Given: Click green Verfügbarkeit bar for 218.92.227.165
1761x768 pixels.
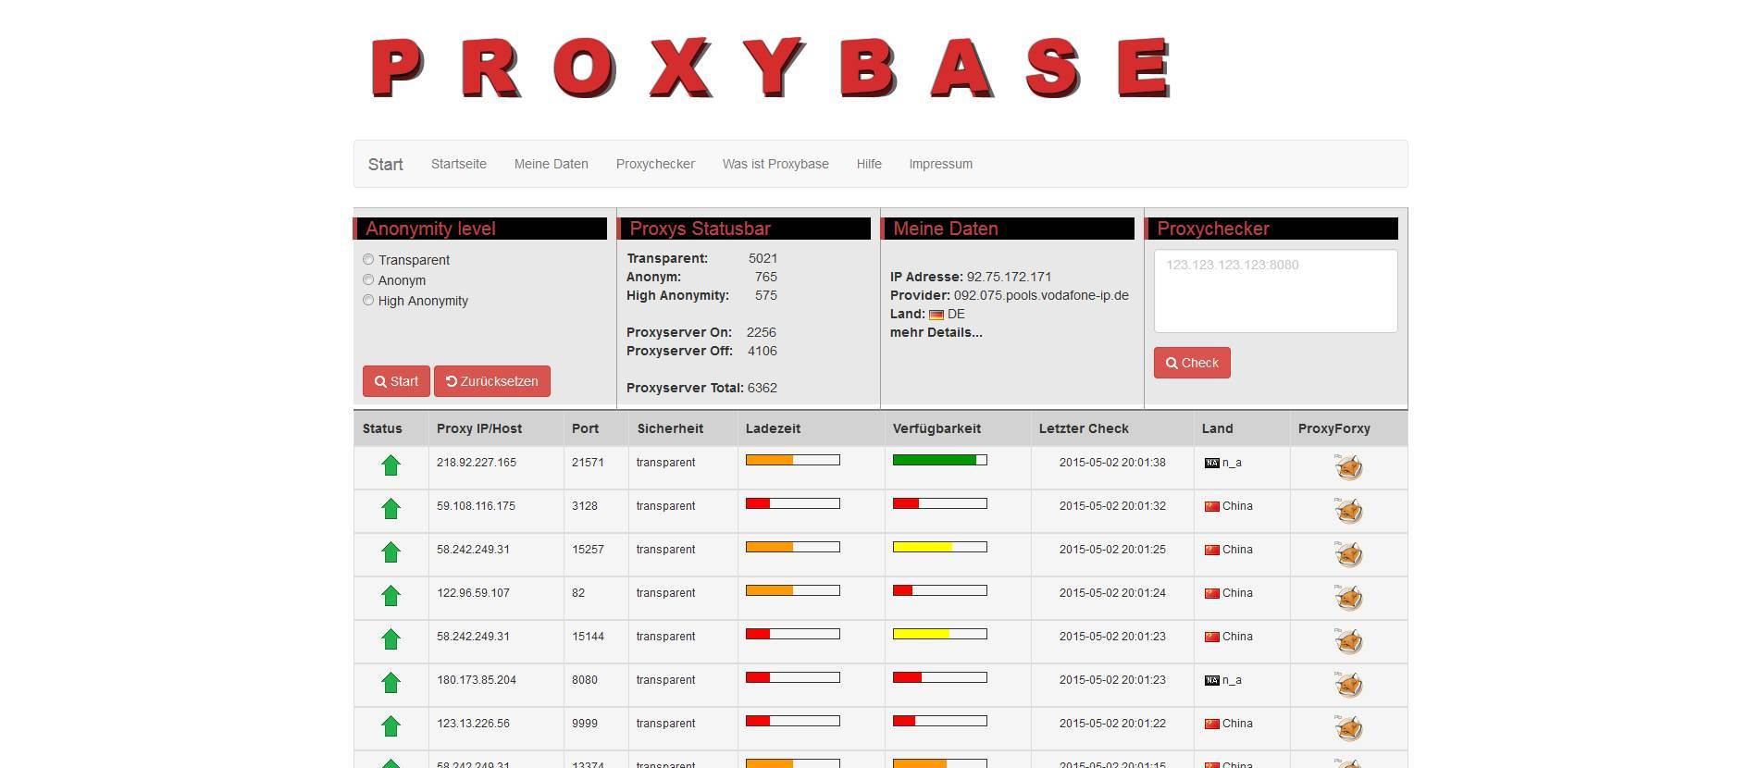Looking at the screenshot, I should click(940, 460).
